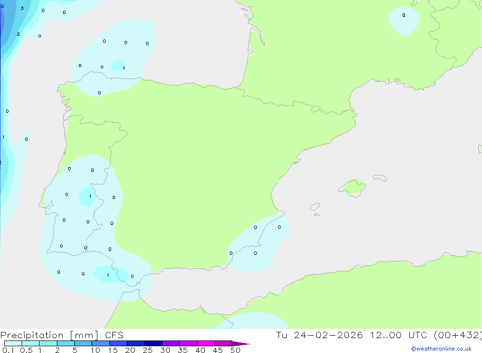
Task: Select the 40–45 mm magenta legend swatch
Action: pyautogui.click(x=206, y=343)
